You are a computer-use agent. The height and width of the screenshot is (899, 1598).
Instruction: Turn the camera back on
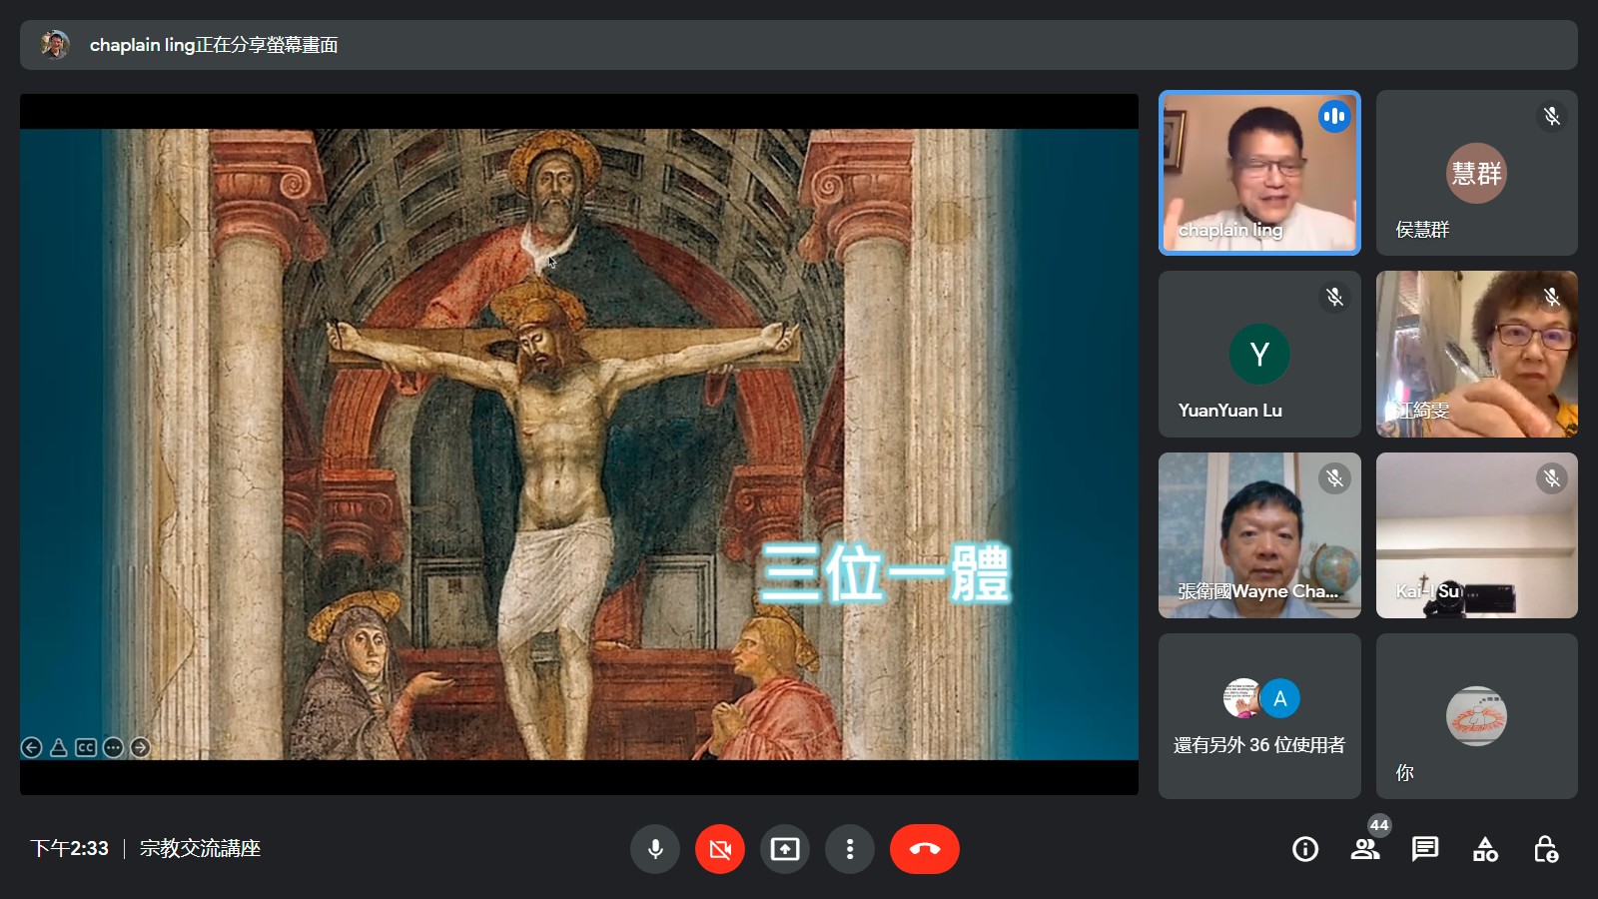click(x=719, y=849)
